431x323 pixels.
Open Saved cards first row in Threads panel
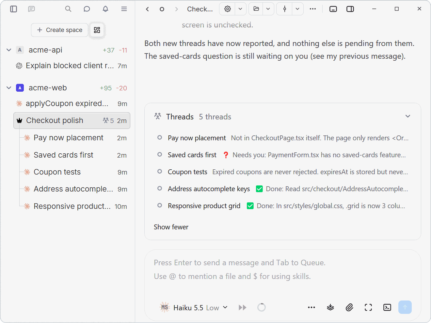283,155
